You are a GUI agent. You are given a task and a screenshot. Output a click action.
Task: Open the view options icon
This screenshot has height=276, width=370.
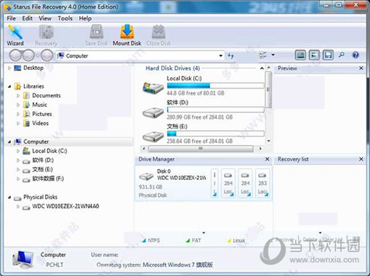pyautogui.click(x=263, y=55)
